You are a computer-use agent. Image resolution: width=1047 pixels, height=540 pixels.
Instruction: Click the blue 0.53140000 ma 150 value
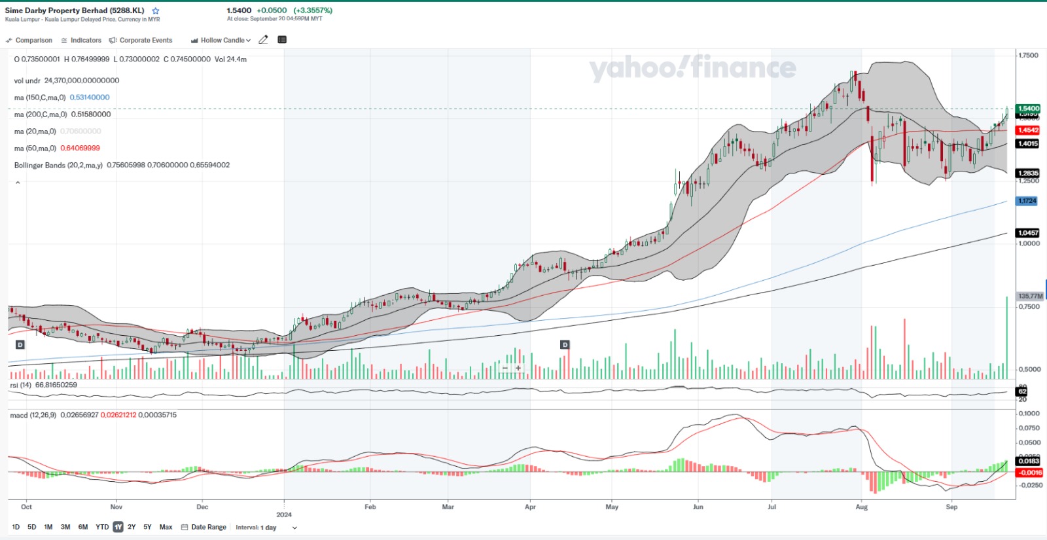pyautogui.click(x=90, y=98)
